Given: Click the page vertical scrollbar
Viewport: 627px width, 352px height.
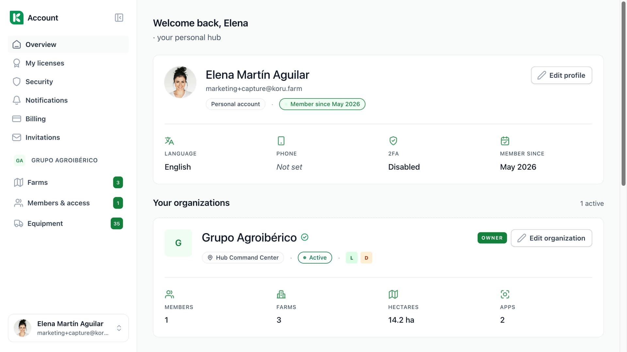Looking at the screenshot, I should point(623,95).
